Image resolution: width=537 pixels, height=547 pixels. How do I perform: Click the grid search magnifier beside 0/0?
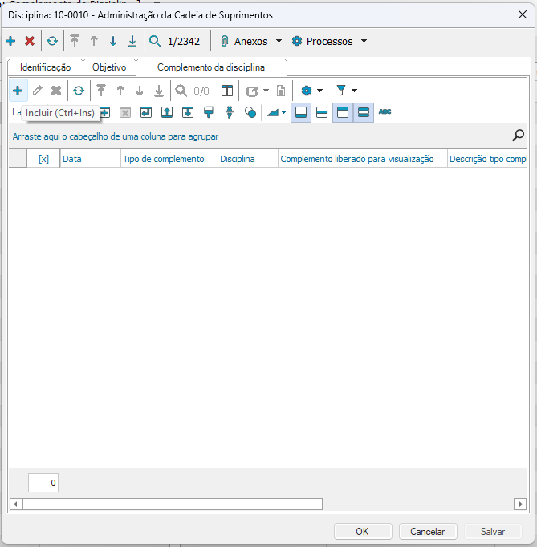click(181, 91)
